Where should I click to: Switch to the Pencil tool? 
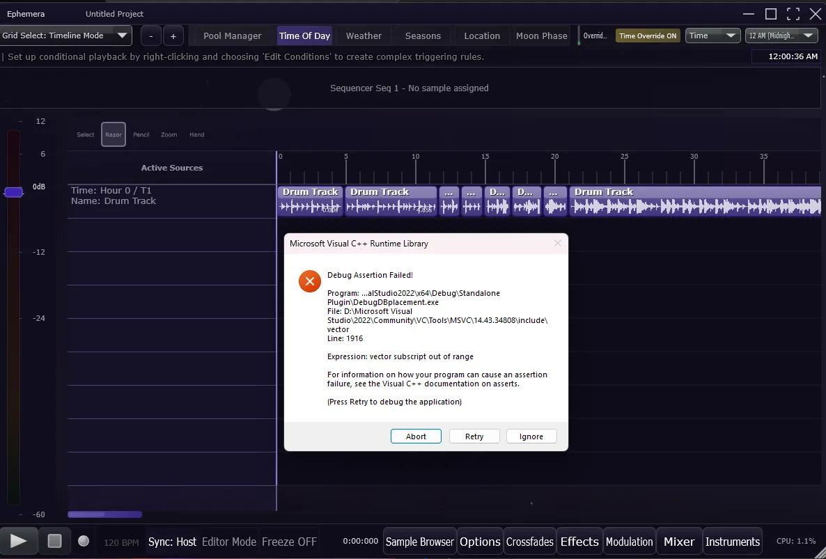(141, 134)
